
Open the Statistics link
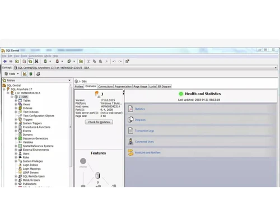coord(139,109)
